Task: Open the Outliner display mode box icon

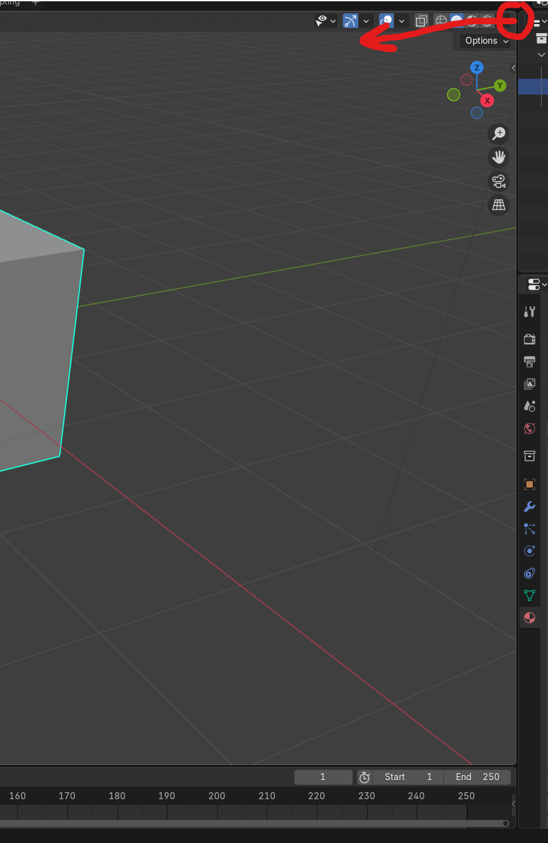Action: pyautogui.click(x=542, y=38)
